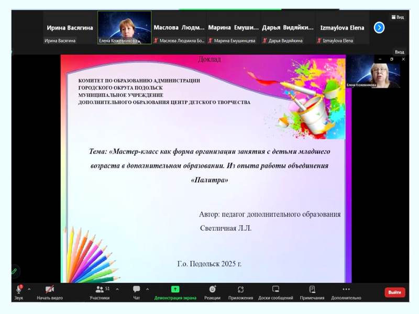Image resolution: width=419 pixels, height=314 pixels.
Task: Select the Ирина Васягина participant tile
Action: point(70,28)
